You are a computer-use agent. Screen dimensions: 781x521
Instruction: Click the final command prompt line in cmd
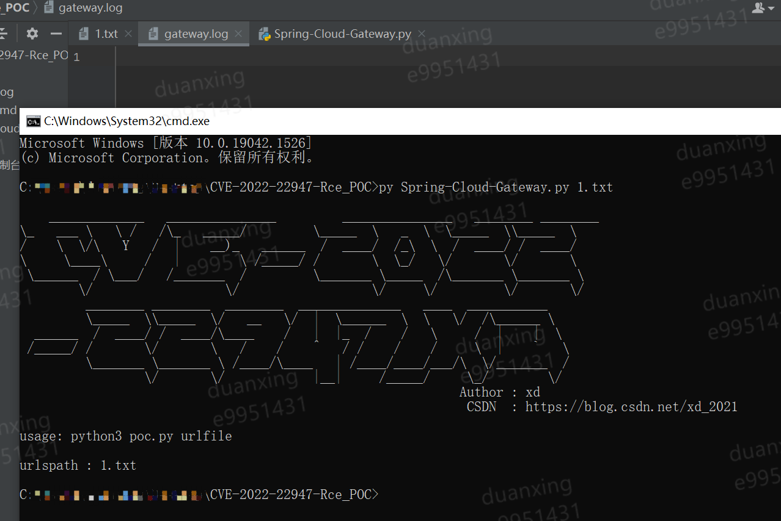pos(199,495)
